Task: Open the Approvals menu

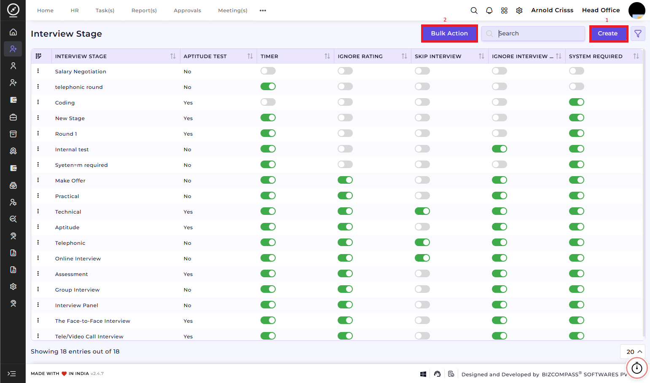Action: tap(188, 11)
